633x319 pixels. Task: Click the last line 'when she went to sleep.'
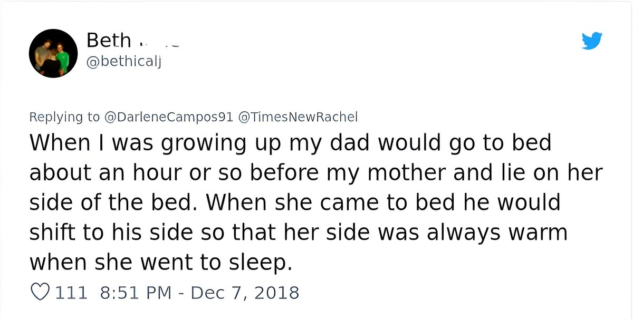(160, 262)
